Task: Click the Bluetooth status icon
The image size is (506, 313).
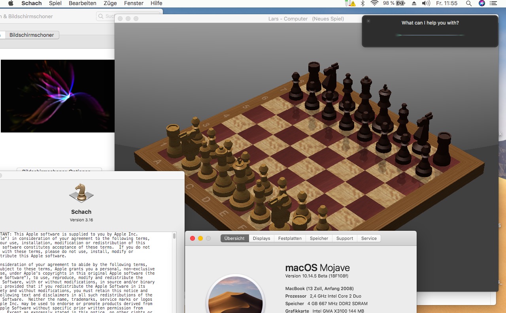Action: [363, 3]
